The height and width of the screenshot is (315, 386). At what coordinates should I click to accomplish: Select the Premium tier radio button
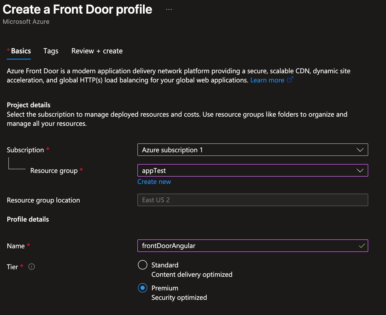click(x=143, y=288)
